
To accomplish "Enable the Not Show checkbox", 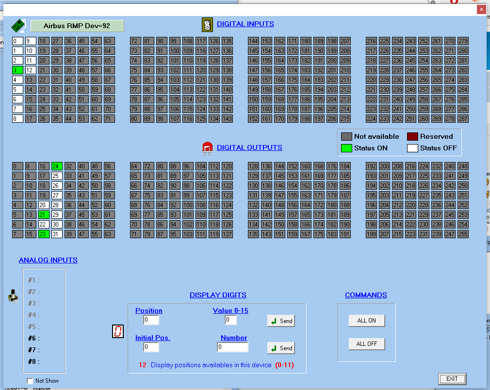I will click(30, 381).
